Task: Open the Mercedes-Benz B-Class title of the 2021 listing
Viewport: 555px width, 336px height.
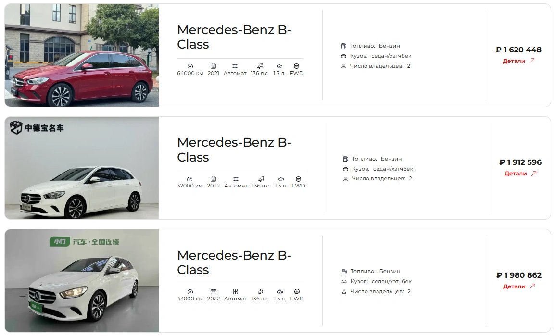Action: pos(234,37)
